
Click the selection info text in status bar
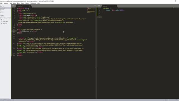(7, 100)
